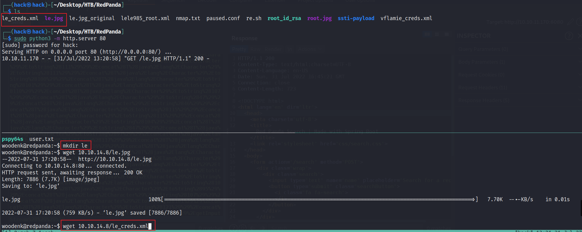Image resolution: width=582 pixels, height=232 pixels.
Task: Click the pspy64s file name
Action: coord(13,139)
